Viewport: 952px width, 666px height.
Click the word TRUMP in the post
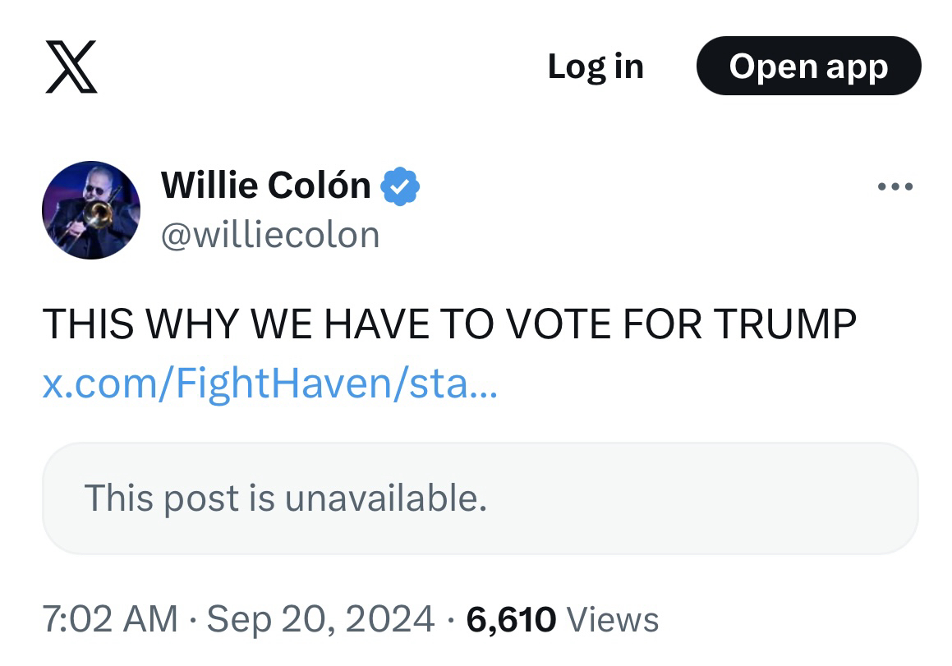click(x=784, y=324)
